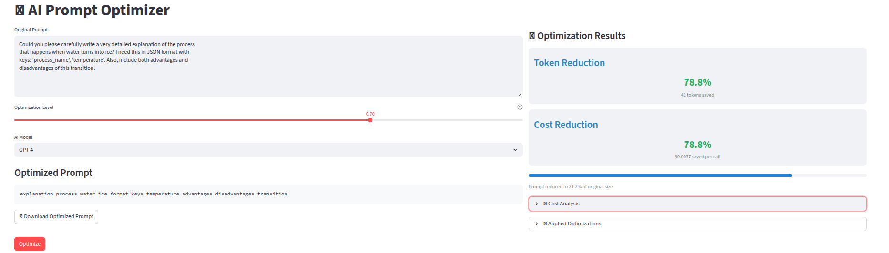Click the Applied Optimizations chevron arrow

537,224
